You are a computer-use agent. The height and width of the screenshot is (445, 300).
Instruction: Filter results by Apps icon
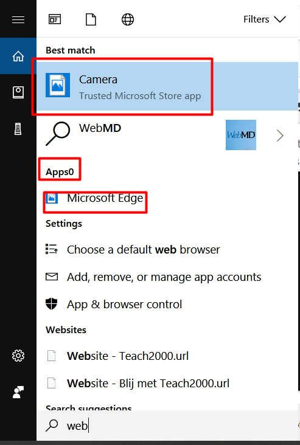click(55, 19)
